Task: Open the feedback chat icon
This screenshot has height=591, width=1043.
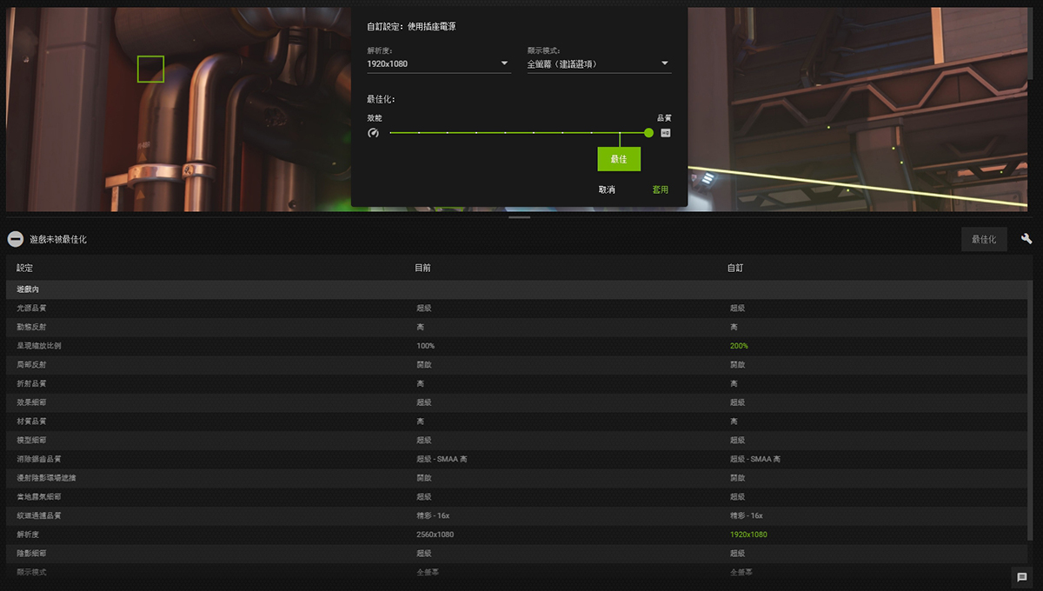Action: (x=1022, y=577)
